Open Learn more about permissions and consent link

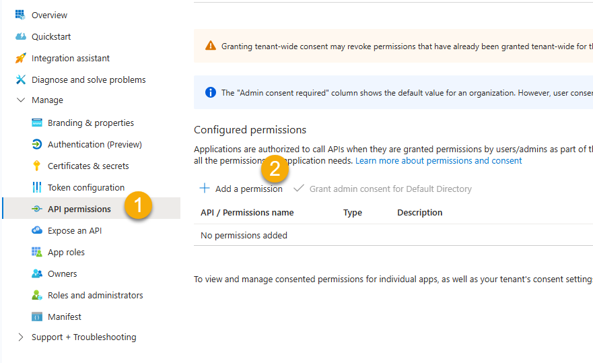(x=438, y=160)
